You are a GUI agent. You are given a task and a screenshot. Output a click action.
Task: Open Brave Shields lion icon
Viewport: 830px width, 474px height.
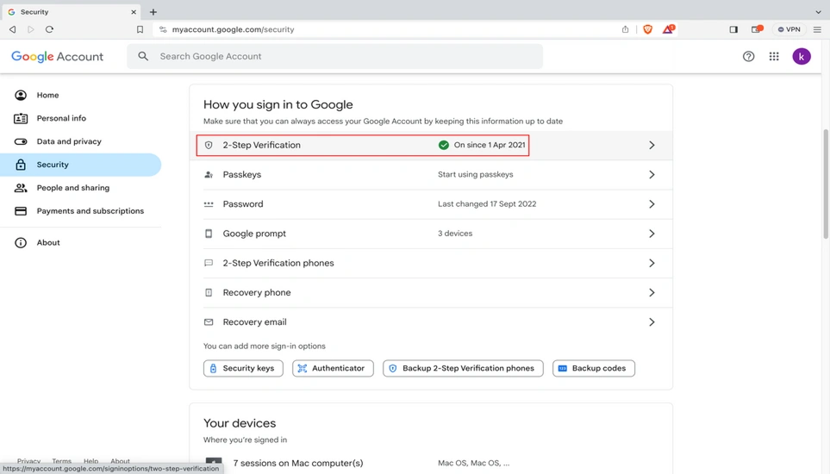(x=647, y=29)
